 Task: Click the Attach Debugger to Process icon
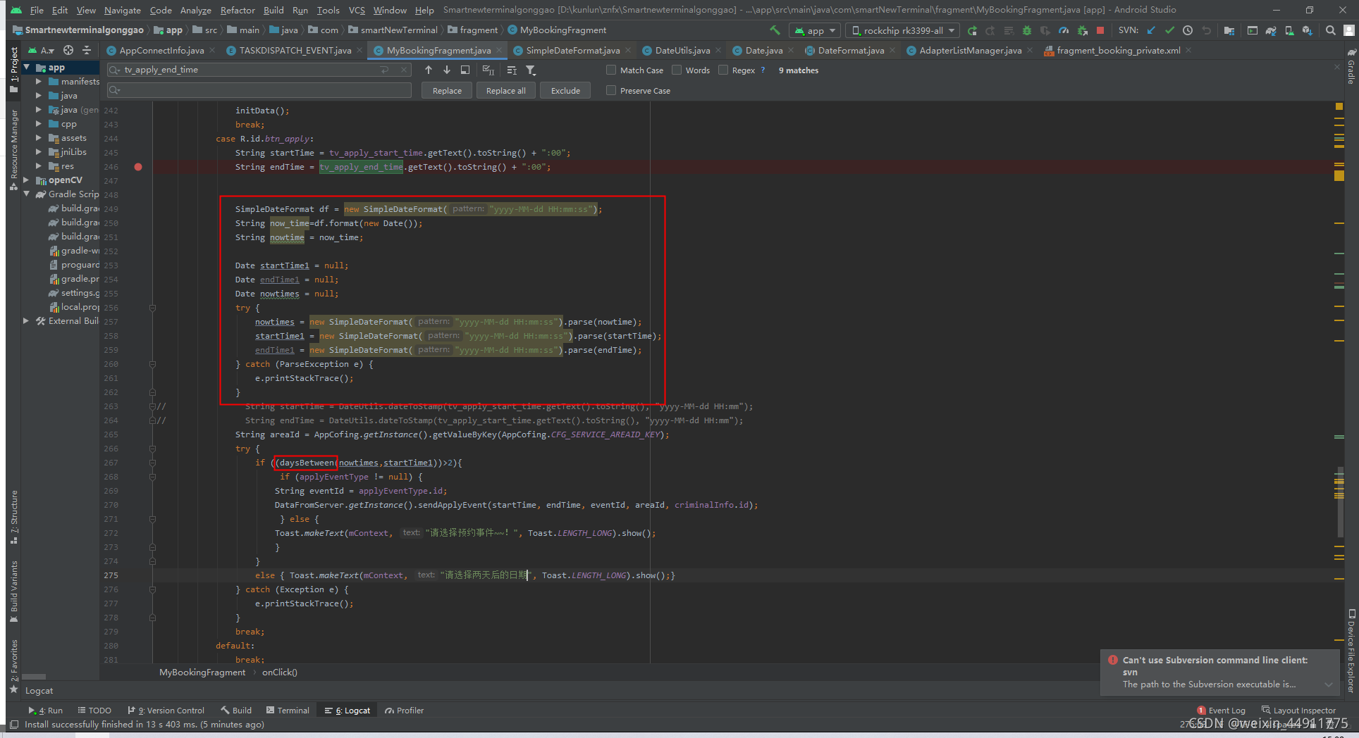click(1082, 30)
